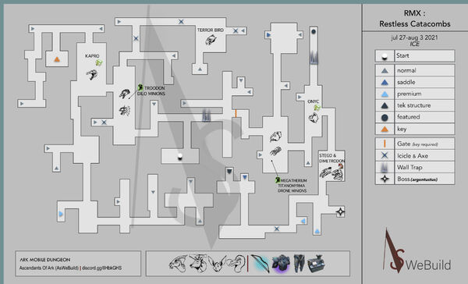The image size is (468, 284).
Task: Click the white Start point in the dungeon map
Action: [180, 156]
